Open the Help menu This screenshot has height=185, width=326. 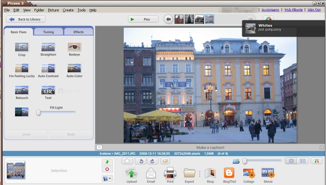point(93,10)
